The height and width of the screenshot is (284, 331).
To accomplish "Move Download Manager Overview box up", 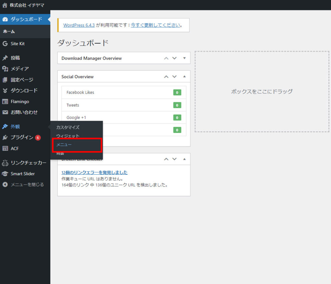I will 166,58.
